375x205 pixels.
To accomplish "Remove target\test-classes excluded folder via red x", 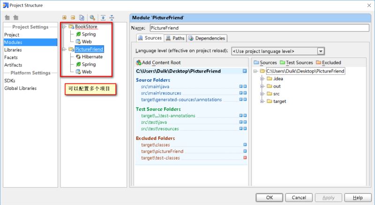I will pyautogui.click(x=245, y=158).
